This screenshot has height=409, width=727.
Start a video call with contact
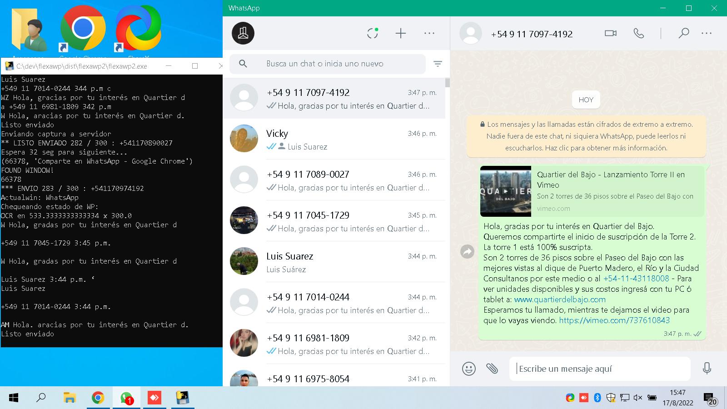(611, 33)
